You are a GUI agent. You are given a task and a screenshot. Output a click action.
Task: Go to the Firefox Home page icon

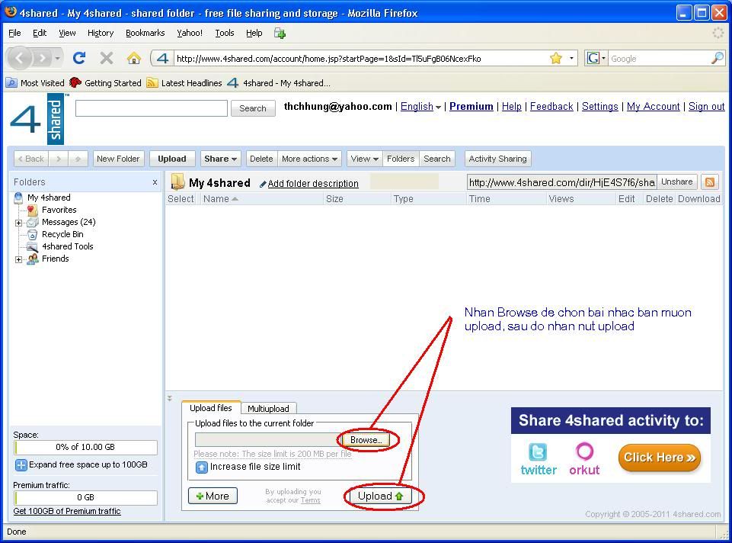(134, 58)
